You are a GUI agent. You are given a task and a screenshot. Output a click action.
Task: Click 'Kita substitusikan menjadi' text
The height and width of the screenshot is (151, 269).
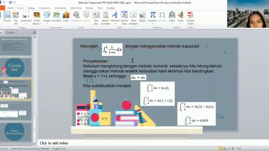(107, 86)
